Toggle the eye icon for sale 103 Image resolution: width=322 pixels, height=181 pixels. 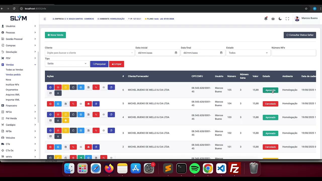click(104, 114)
